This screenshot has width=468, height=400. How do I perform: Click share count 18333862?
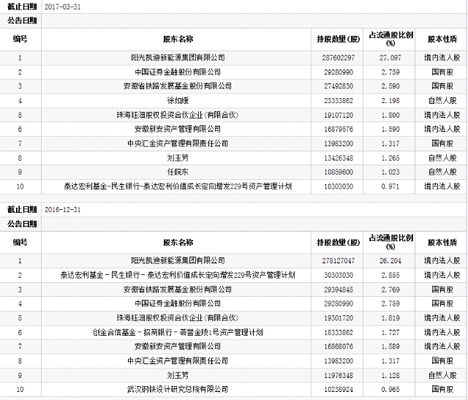tap(339, 332)
